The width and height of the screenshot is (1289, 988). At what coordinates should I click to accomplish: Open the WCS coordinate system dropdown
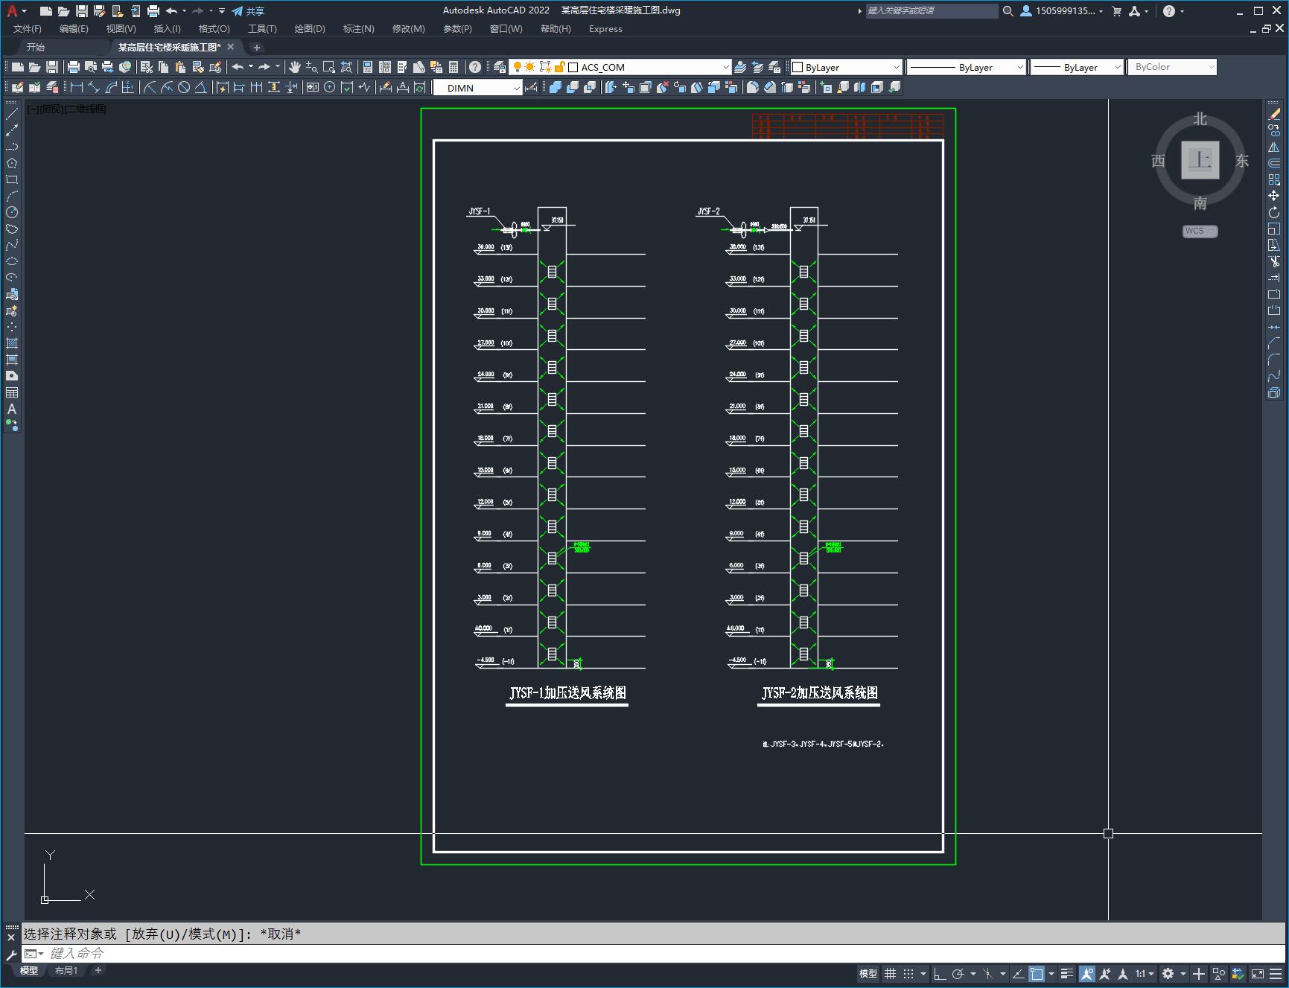[x=1200, y=231]
